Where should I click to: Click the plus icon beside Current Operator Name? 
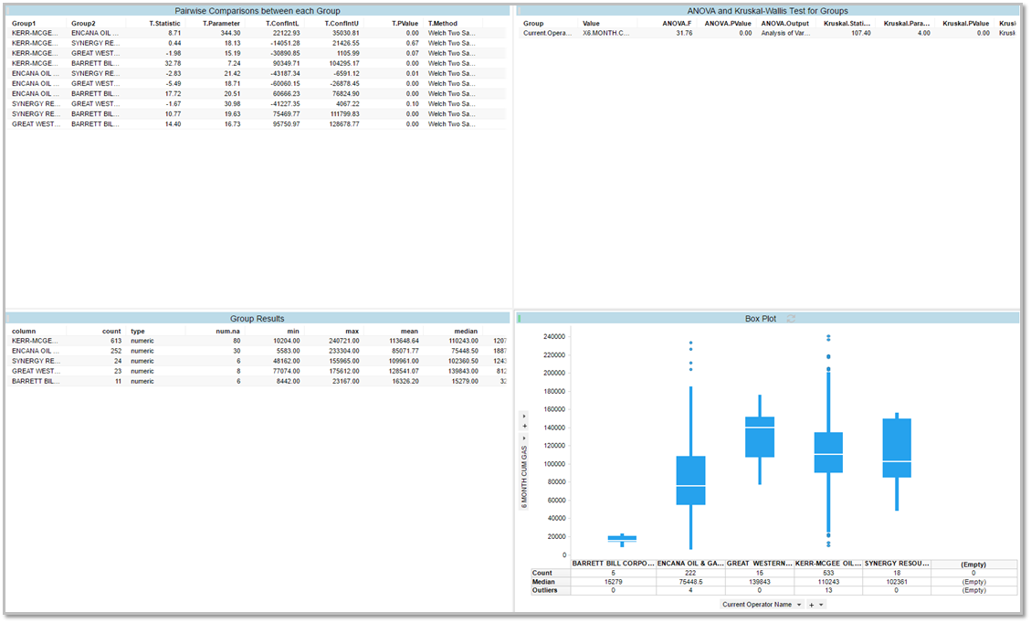(x=812, y=605)
